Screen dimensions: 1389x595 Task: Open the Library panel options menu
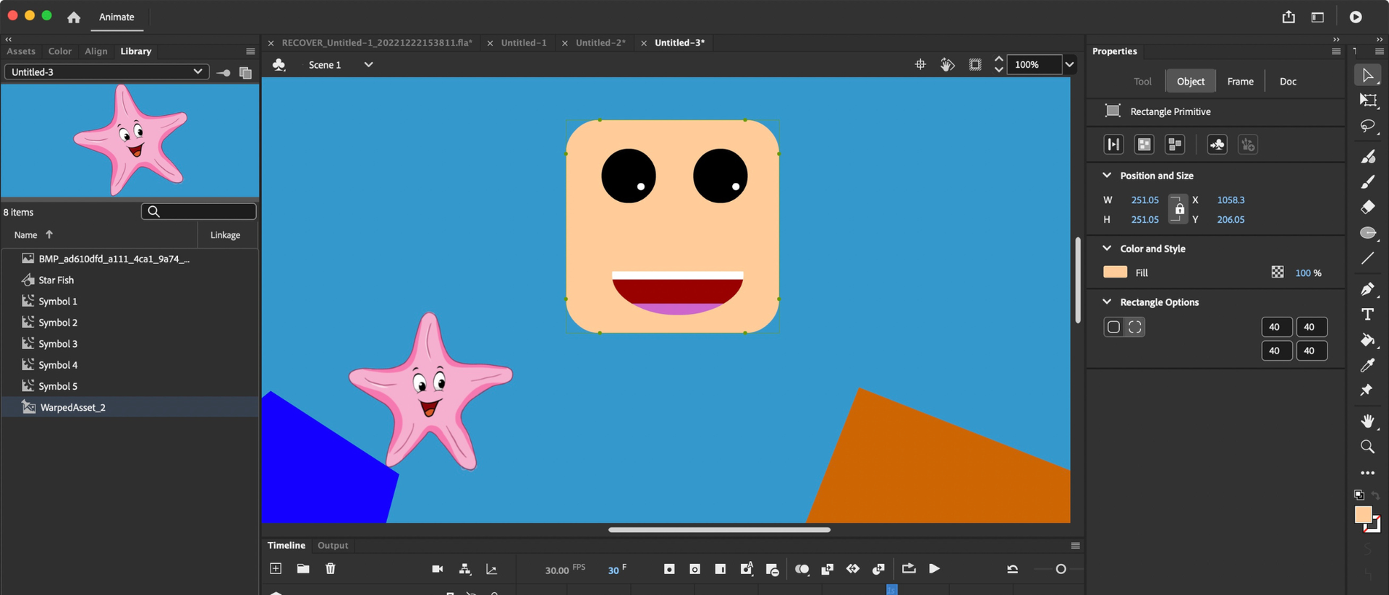(x=250, y=51)
